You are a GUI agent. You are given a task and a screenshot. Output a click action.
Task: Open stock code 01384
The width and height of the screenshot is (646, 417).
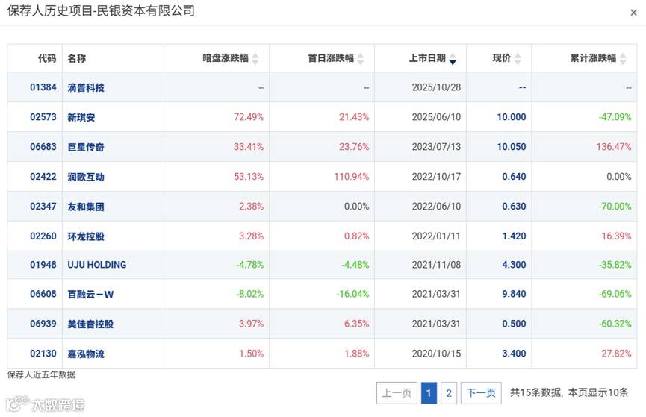pyautogui.click(x=43, y=87)
